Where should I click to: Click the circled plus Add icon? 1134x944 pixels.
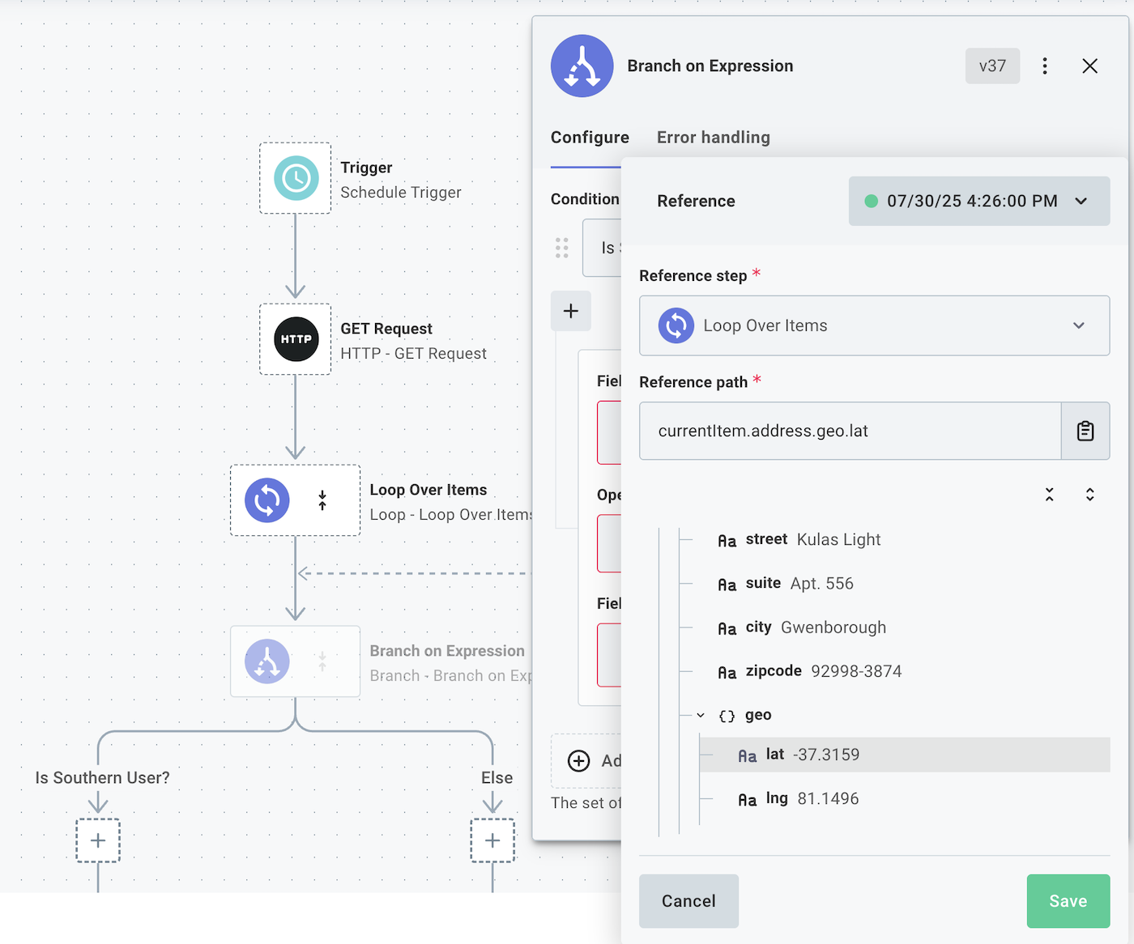point(578,761)
